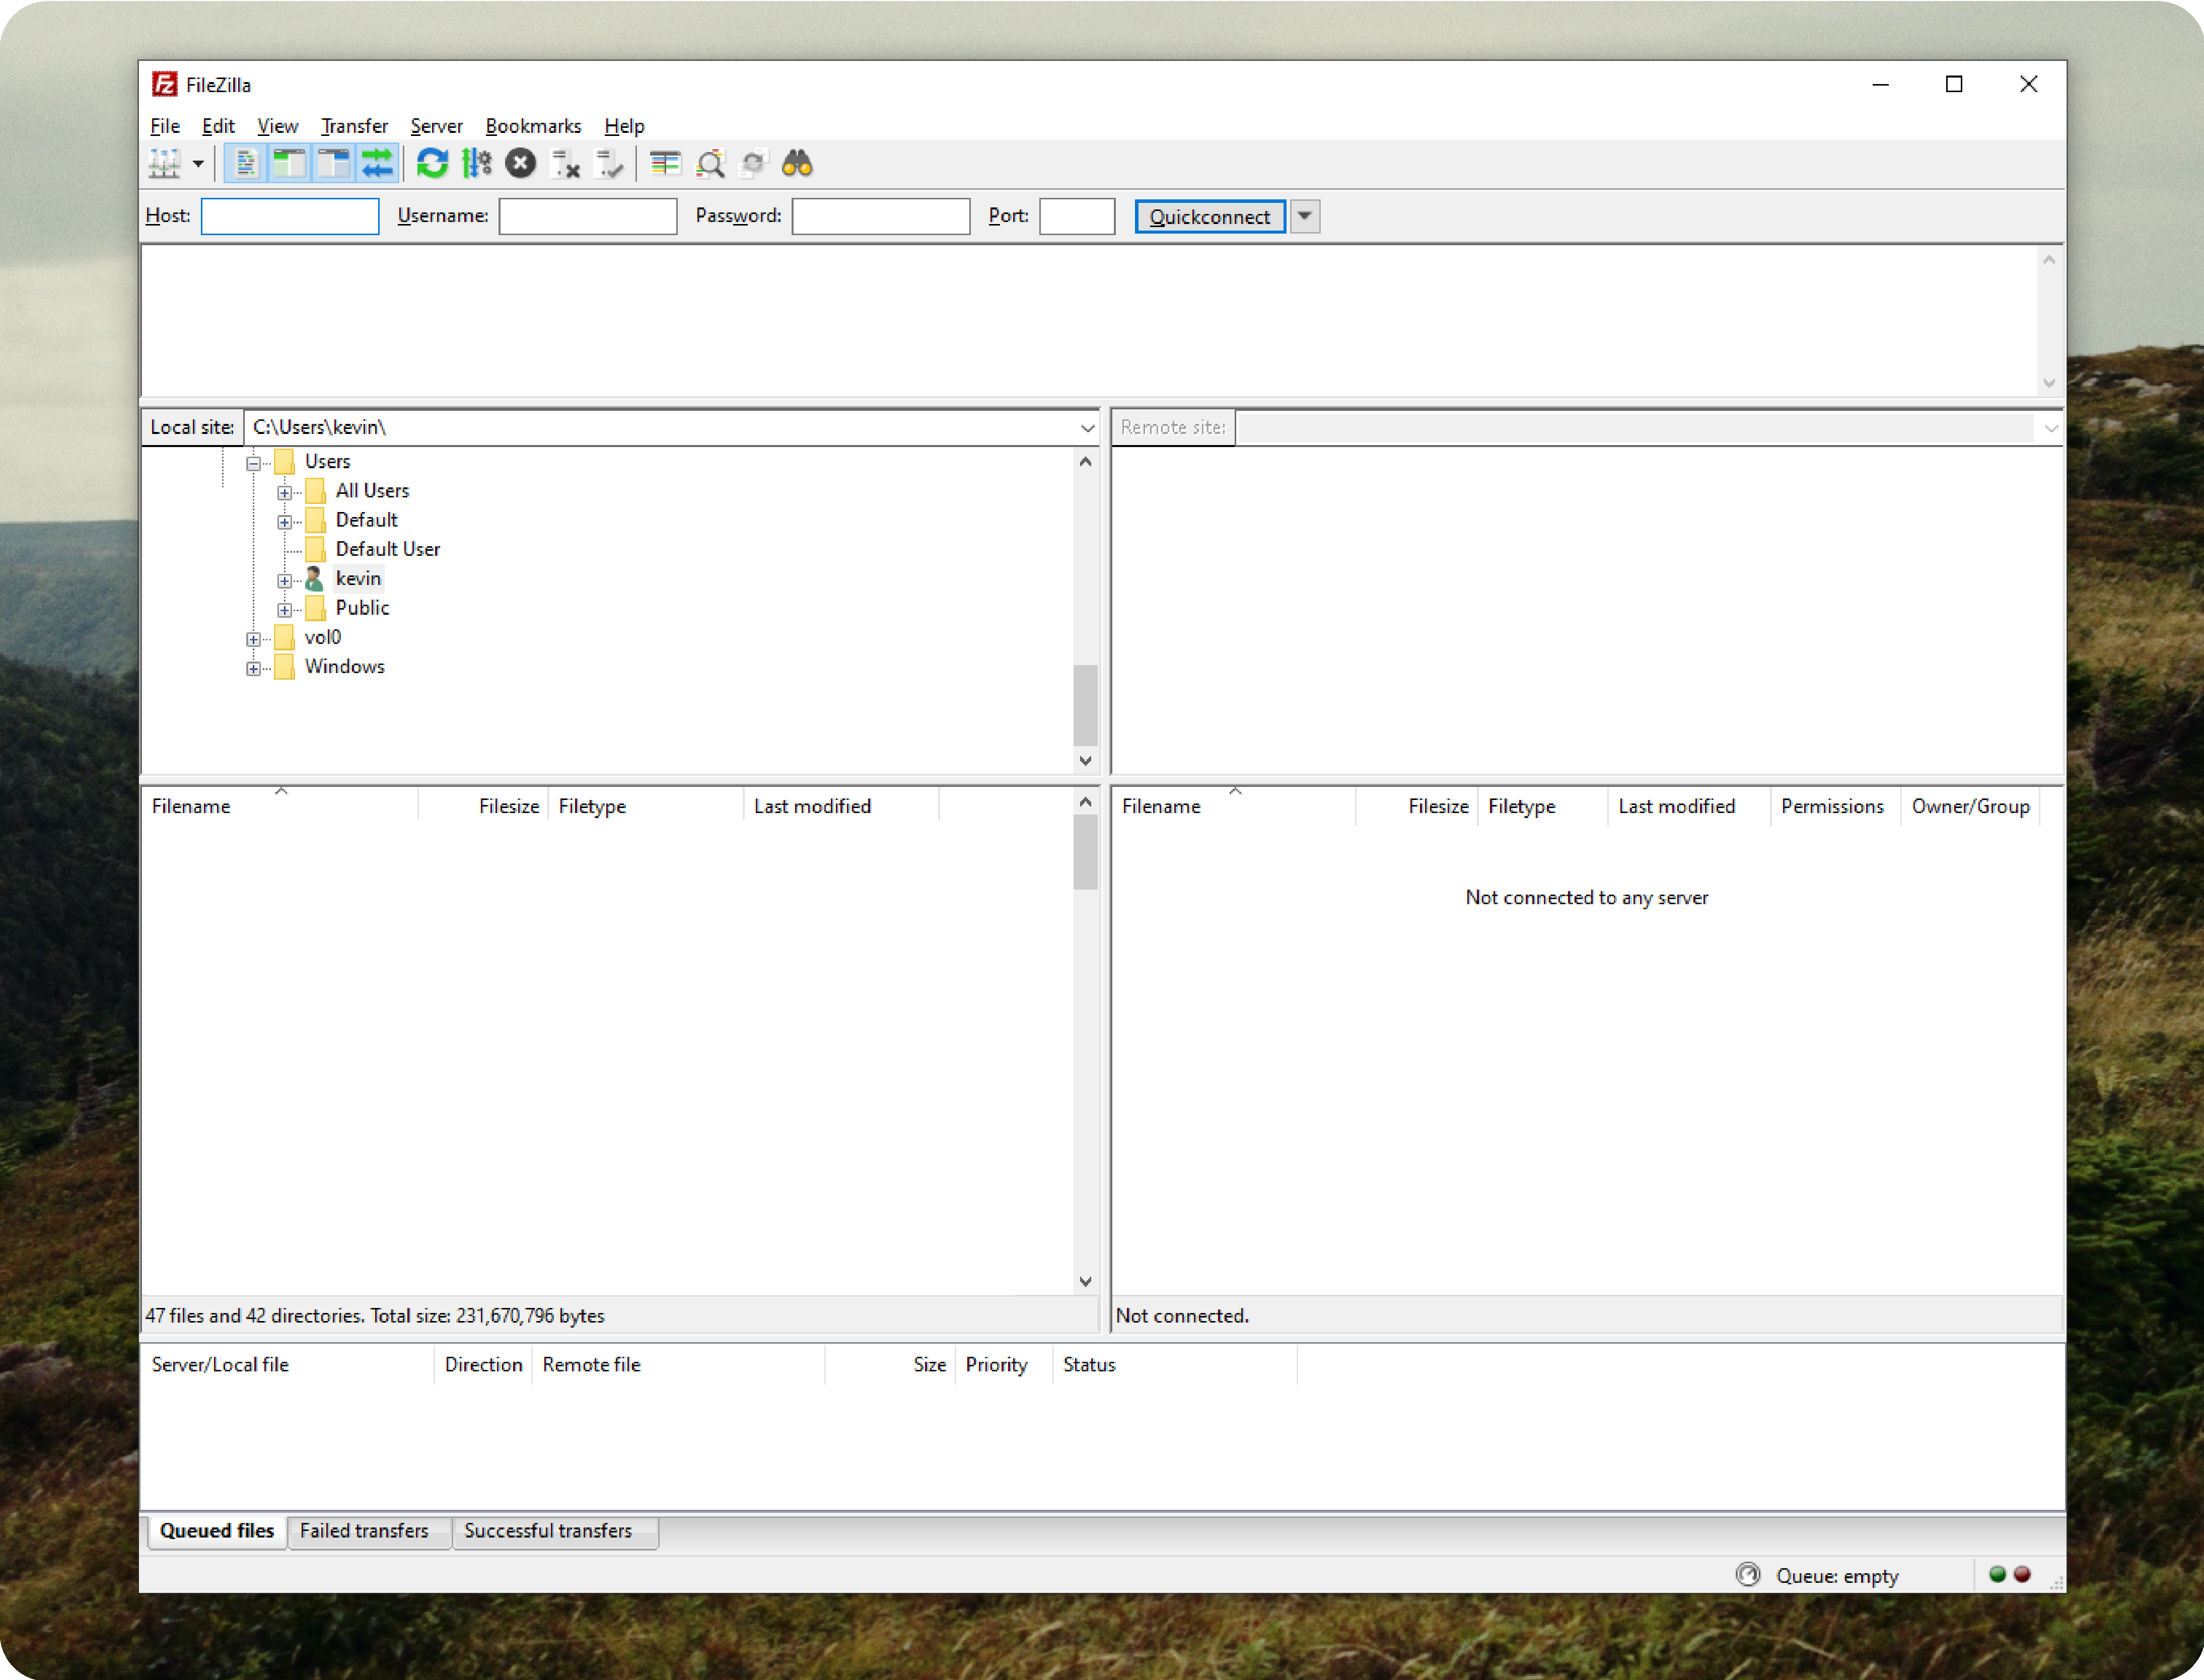Click the reconnect to last server icon
Viewport: 2204px width, 1680px height.
(609, 163)
